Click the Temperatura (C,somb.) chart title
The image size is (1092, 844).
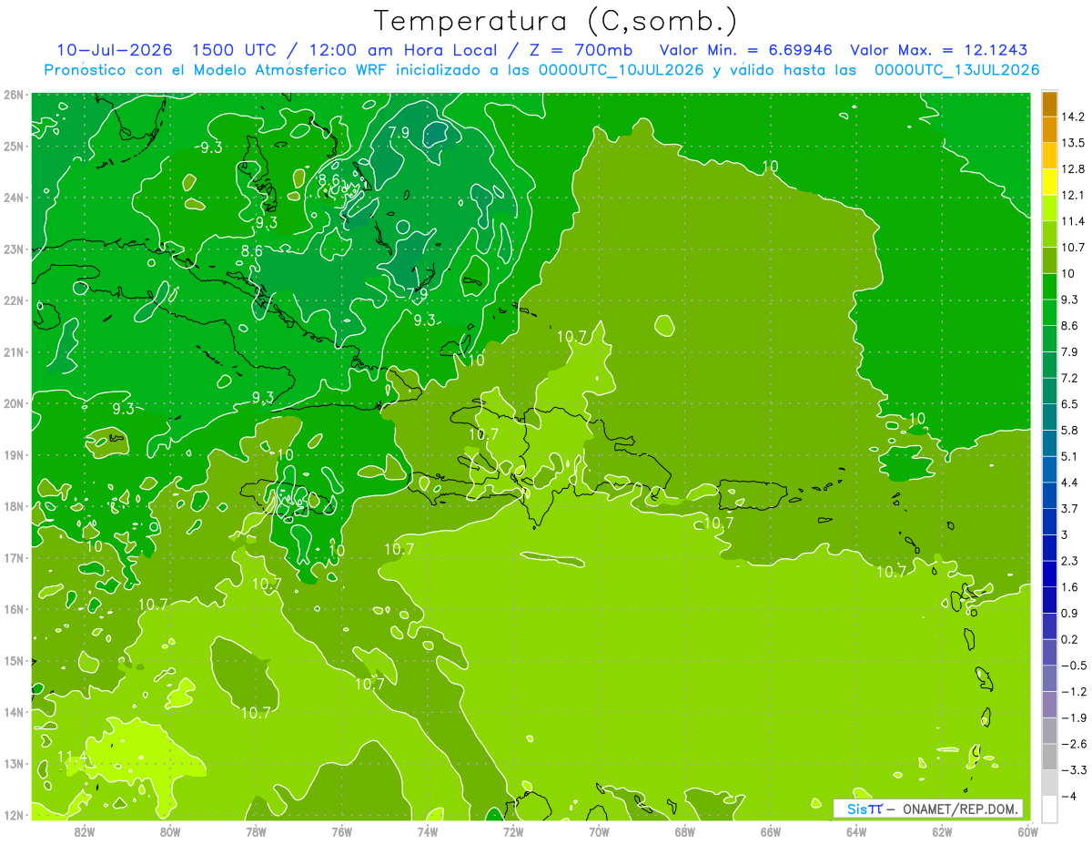point(556,21)
